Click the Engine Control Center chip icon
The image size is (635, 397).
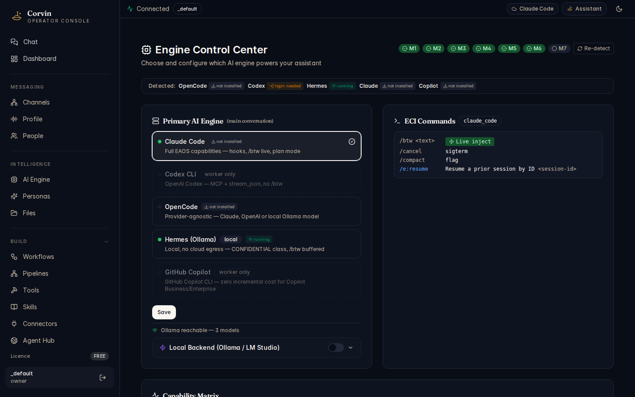pyautogui.click(x=146, y=50)
